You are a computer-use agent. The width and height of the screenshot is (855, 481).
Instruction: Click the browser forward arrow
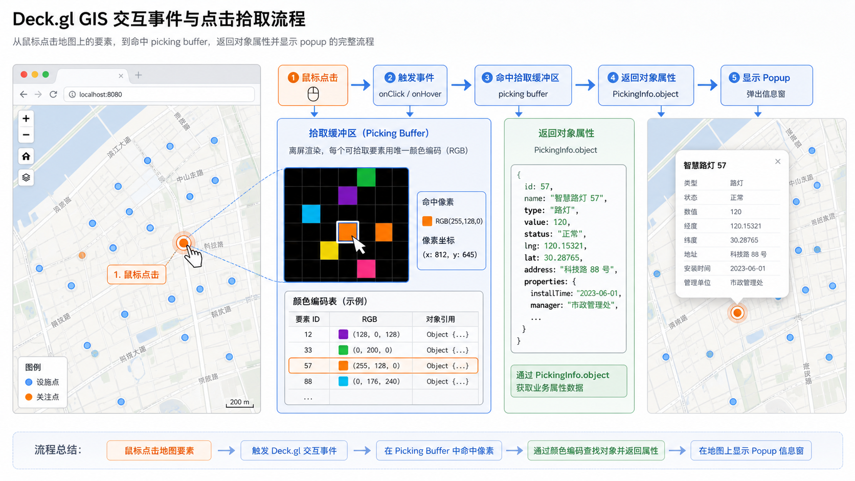point(38,94)
